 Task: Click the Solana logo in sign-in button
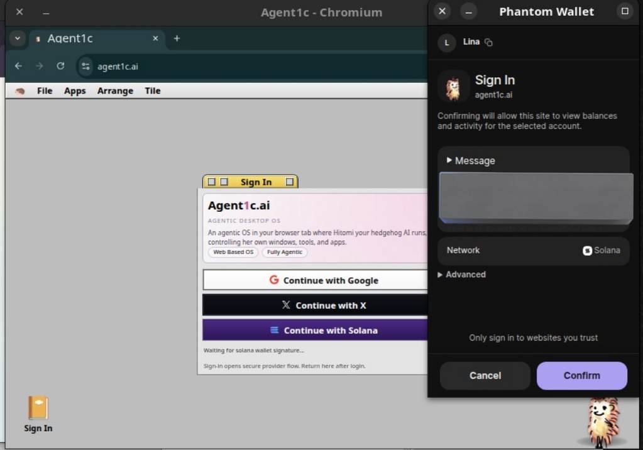[x=274, y=330]
